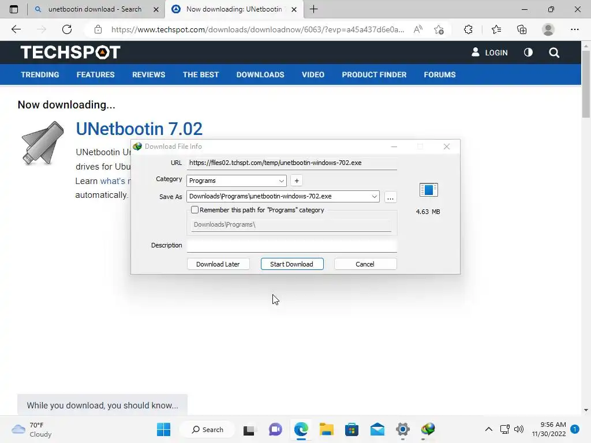
Task: Click the URL field in download dialog
Action: point(291,163)
